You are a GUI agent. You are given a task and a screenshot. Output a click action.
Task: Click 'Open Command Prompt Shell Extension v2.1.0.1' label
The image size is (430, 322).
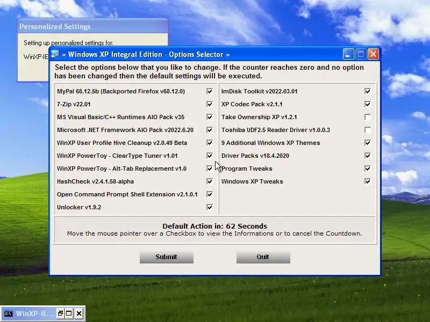pyautogui.click(x=127, y=194)
